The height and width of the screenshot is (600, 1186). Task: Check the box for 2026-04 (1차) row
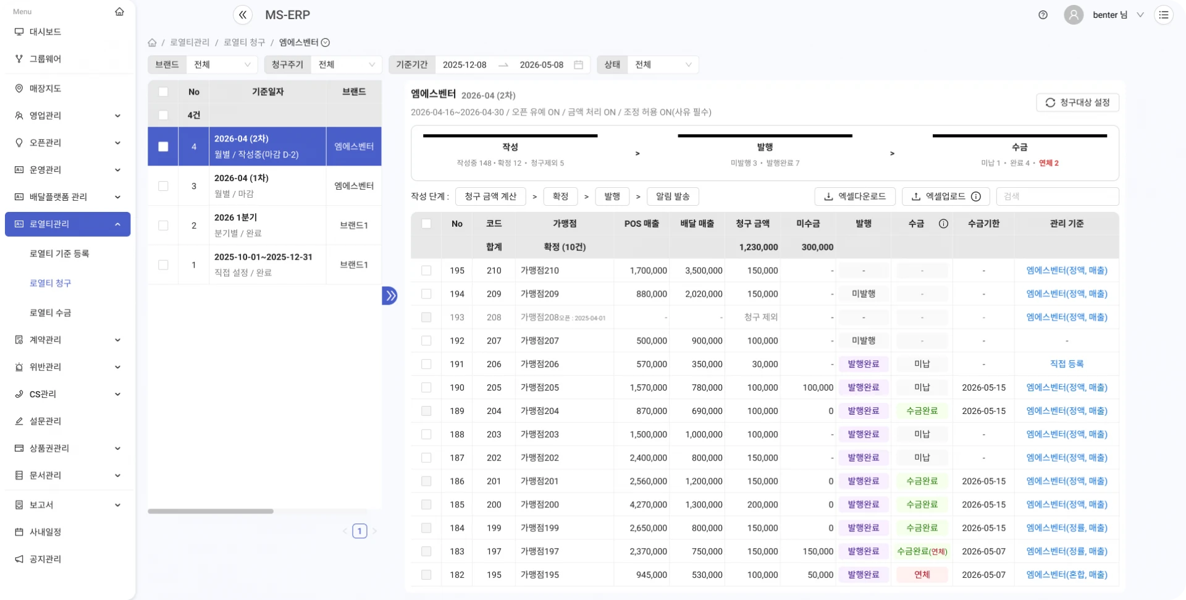point(163,186)
